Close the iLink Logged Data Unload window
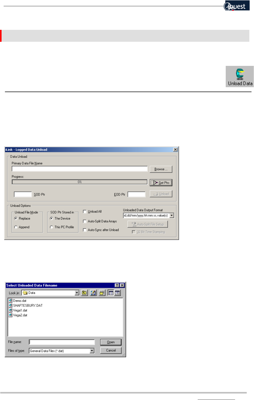 [x=175, y=150]
